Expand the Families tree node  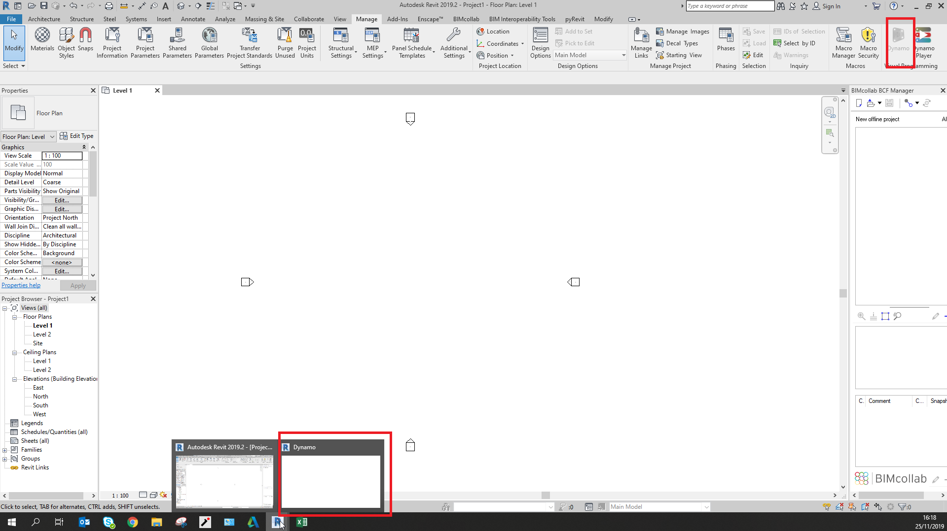point(4,450)
